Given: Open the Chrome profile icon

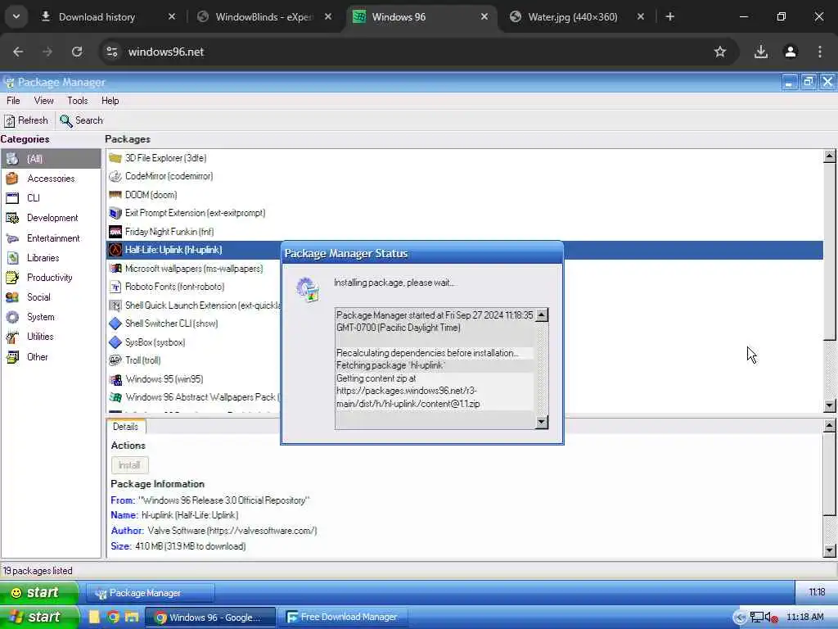Looking at the screenshot, I should [x=791, y=52].
